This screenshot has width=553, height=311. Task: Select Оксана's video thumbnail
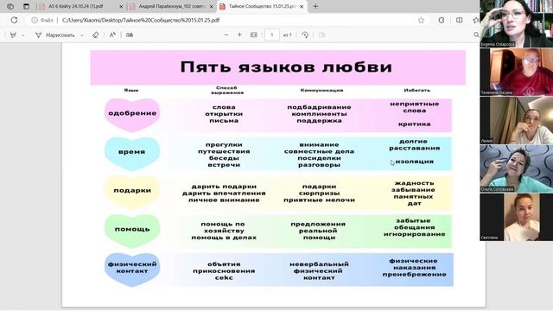point(517,72)
